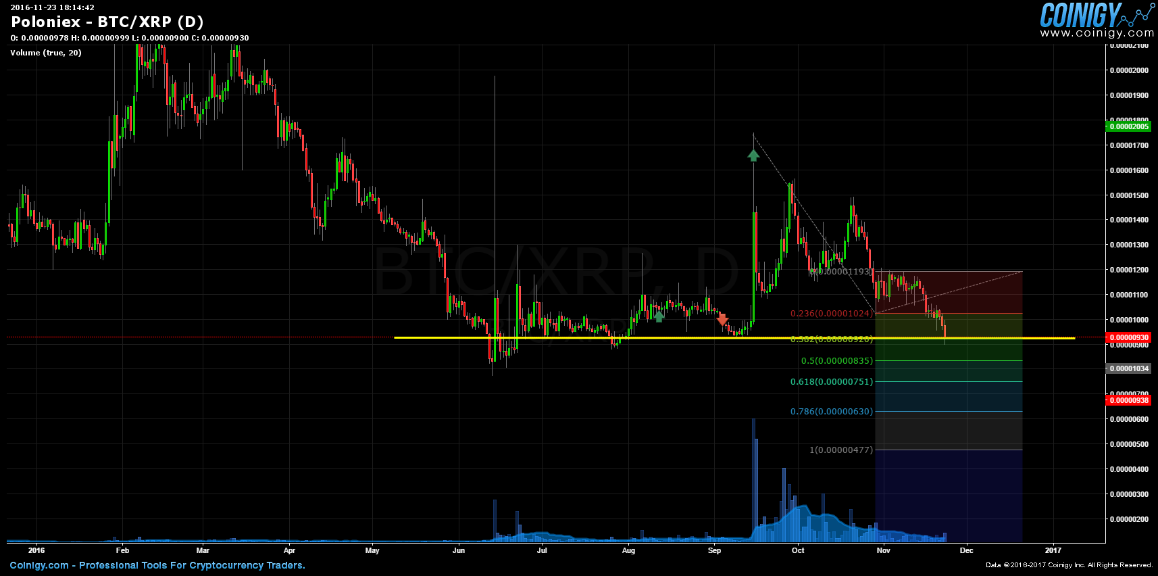Click the Poloniex - BTC/XRP (D) chart title
The image size is (1158, 576).
tap(107, 22)
